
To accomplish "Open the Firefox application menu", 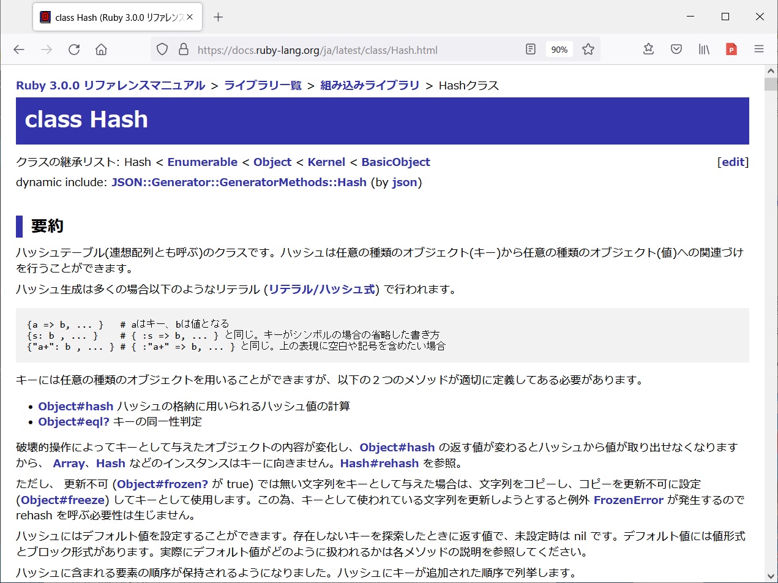I will [758, 49].
